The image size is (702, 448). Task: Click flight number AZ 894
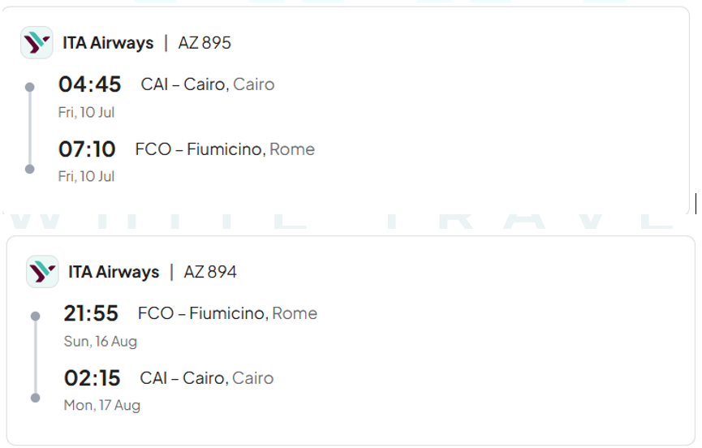coord(210,272)
